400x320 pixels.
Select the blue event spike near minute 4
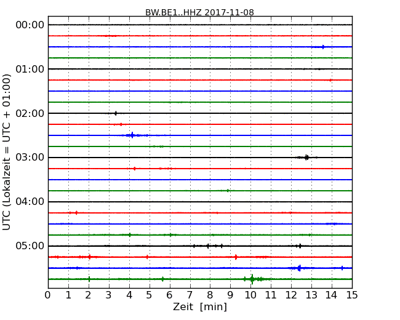(132, 135)
